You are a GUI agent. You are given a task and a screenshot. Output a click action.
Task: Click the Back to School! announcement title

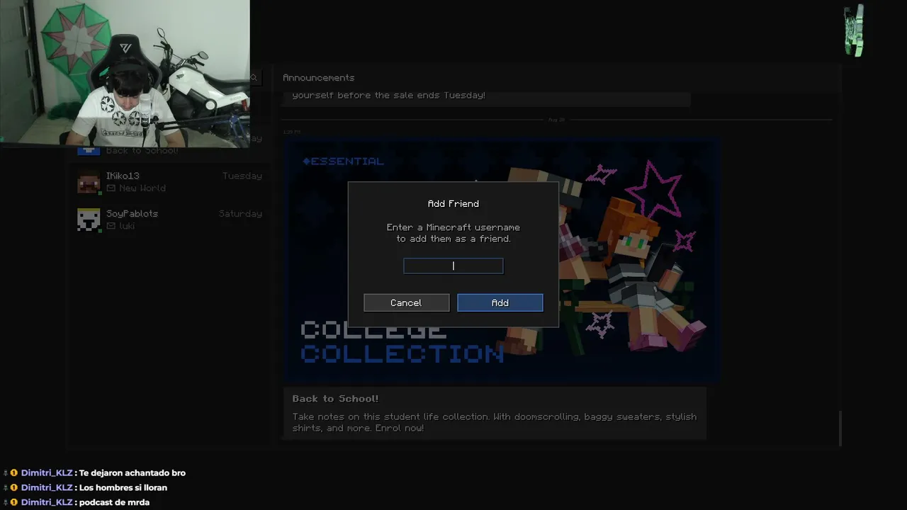(335, 399)
